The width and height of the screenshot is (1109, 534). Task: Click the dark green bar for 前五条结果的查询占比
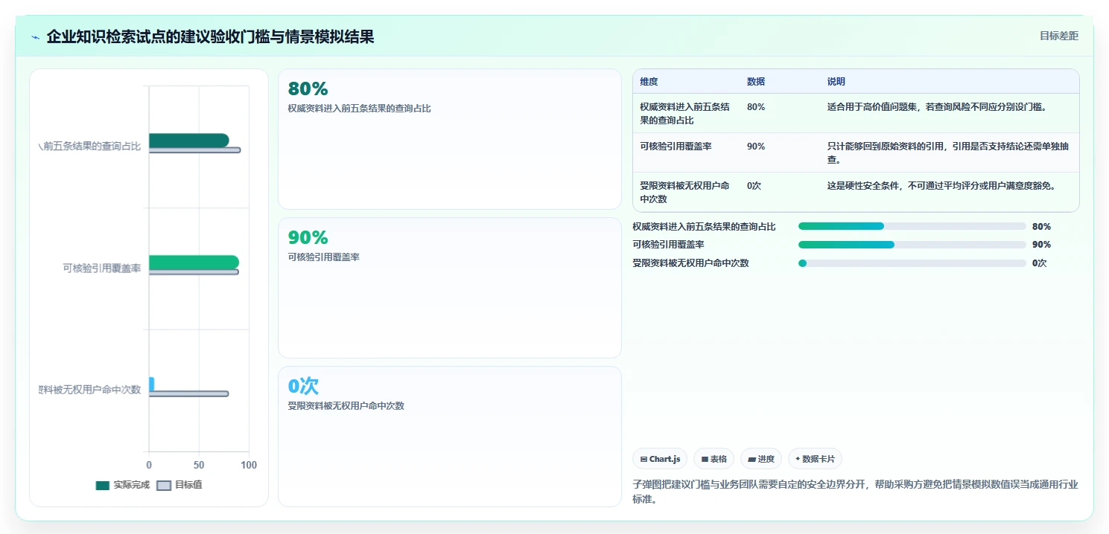pos(189,141)
